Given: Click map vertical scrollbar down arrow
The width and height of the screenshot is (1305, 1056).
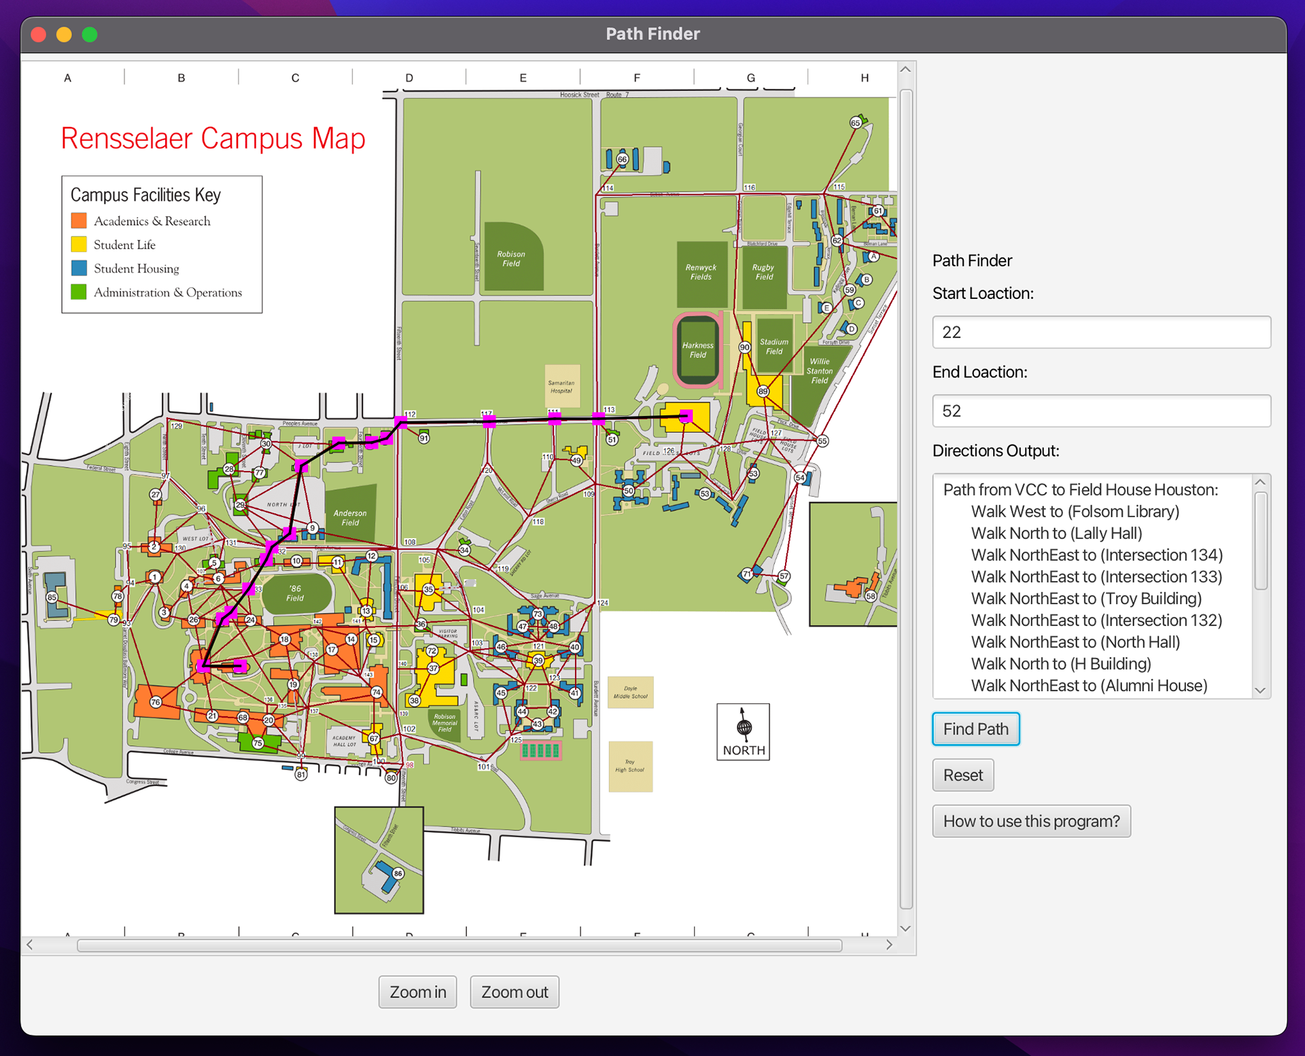Looking at the screenshot, I should 905,928.
